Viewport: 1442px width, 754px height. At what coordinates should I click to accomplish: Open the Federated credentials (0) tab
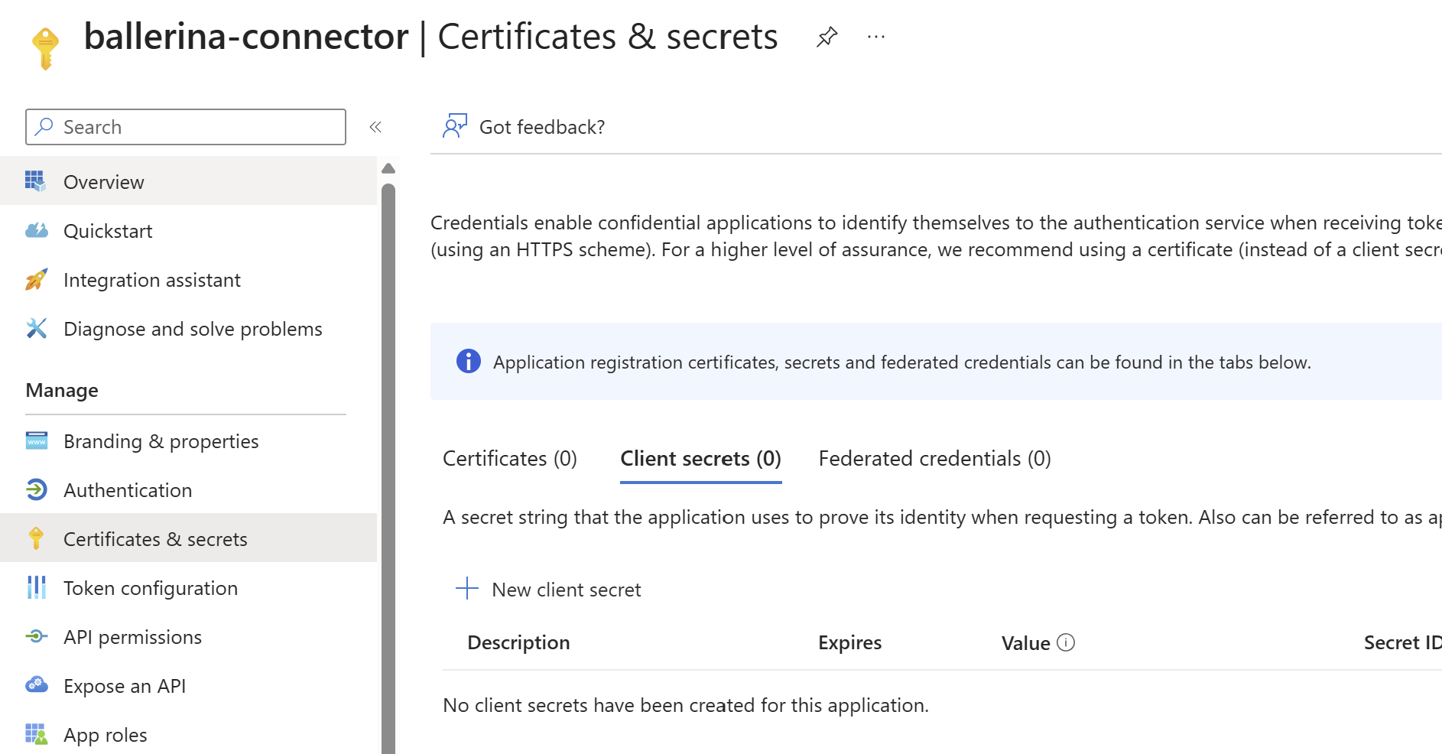pos(934,458)
